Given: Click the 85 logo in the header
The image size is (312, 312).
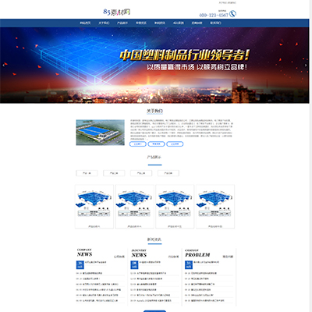Looking at the screenshot, I should pyautogui.click(x=117, y=12).
